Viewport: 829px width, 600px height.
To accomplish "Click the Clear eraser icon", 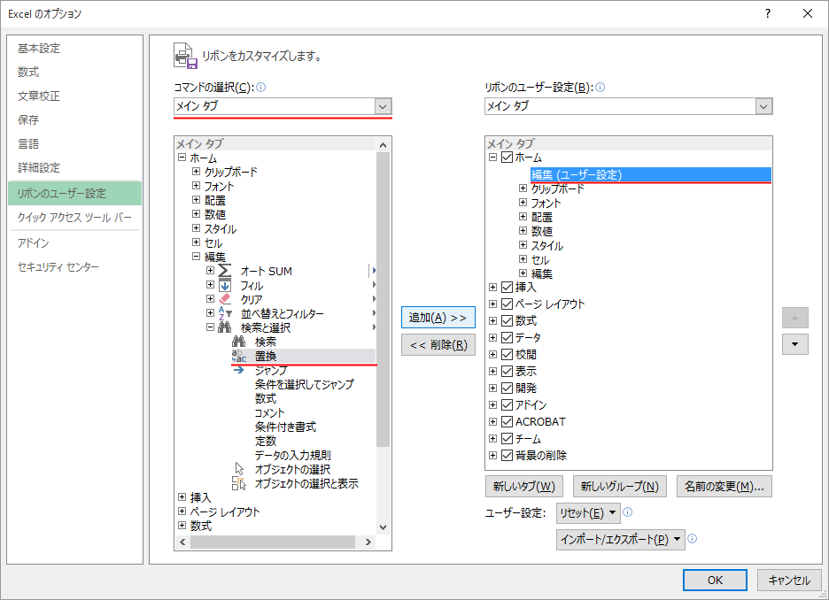I will 225,299.
